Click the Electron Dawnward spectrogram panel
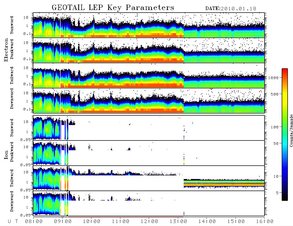Screen dimensions: 293x226 [149, 100]
